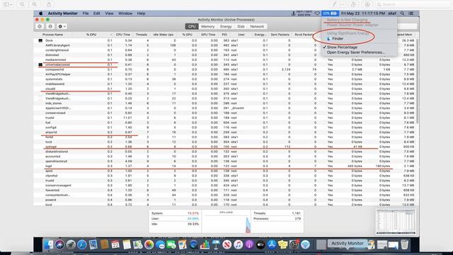Open Safari from the Dock
453x255 pixels.
pyautogui.click(x=82, y=244)
